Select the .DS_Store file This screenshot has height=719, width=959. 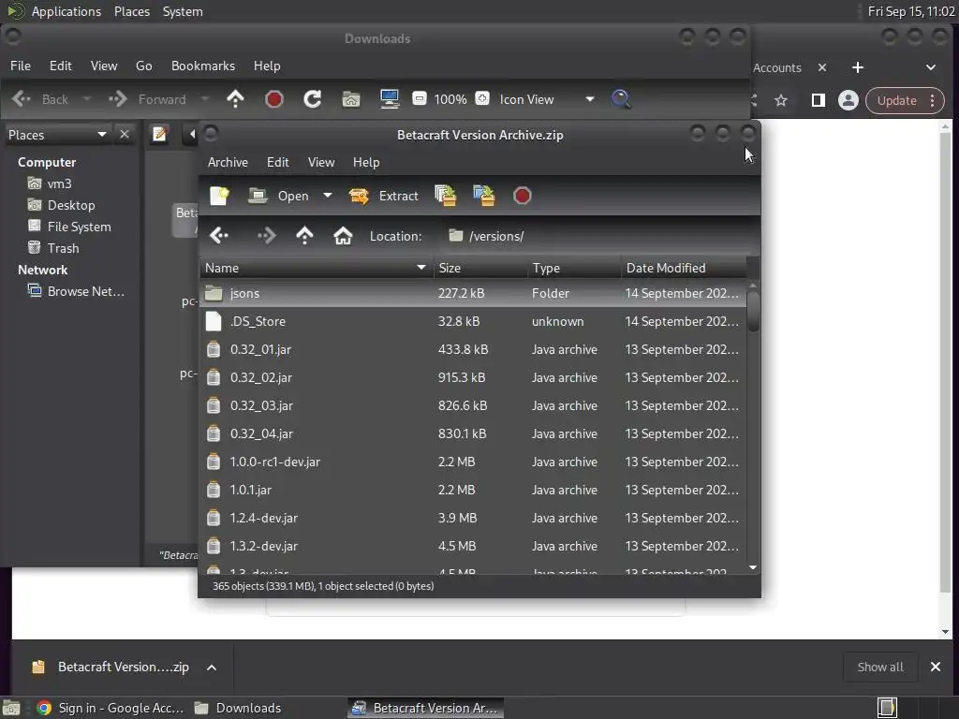(x=473, y=322)
